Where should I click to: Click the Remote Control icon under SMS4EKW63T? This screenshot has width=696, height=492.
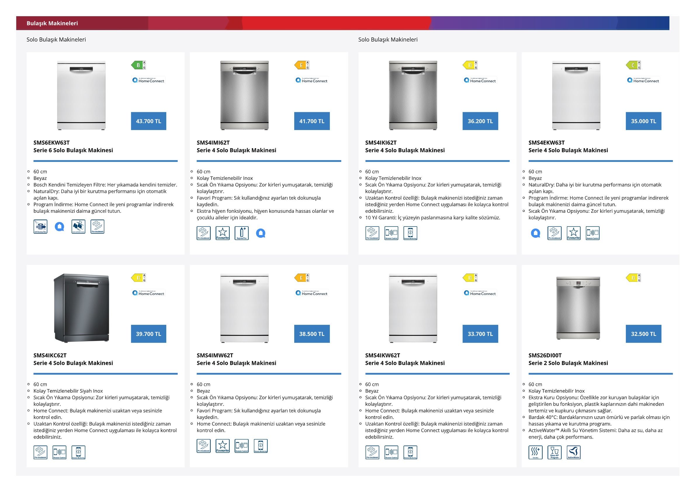pyautogui.click(x=593, y=233)
